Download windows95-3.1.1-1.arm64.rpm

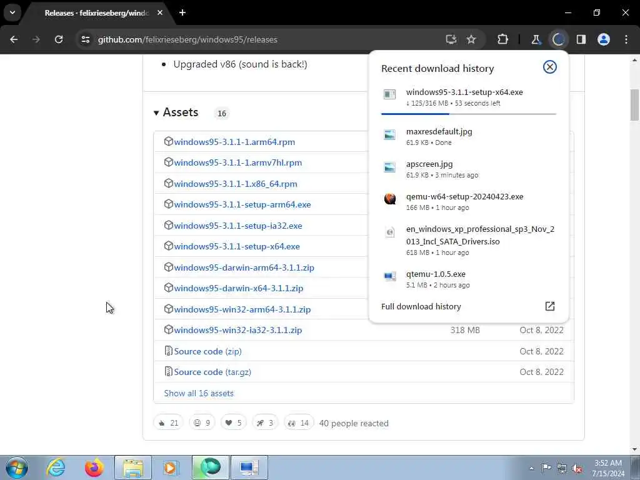[x=234, y=142]
